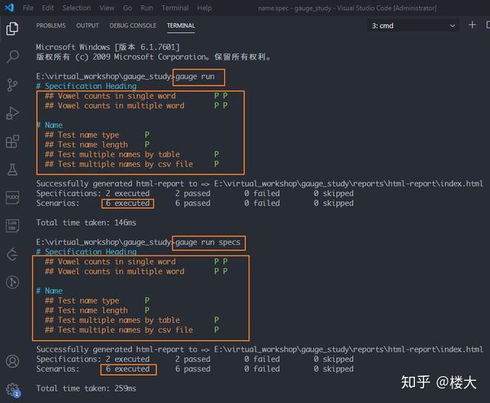Viewport: 490px width, 403px height.
Task: Open the Run and Debug view
Action: click(12, 113)
